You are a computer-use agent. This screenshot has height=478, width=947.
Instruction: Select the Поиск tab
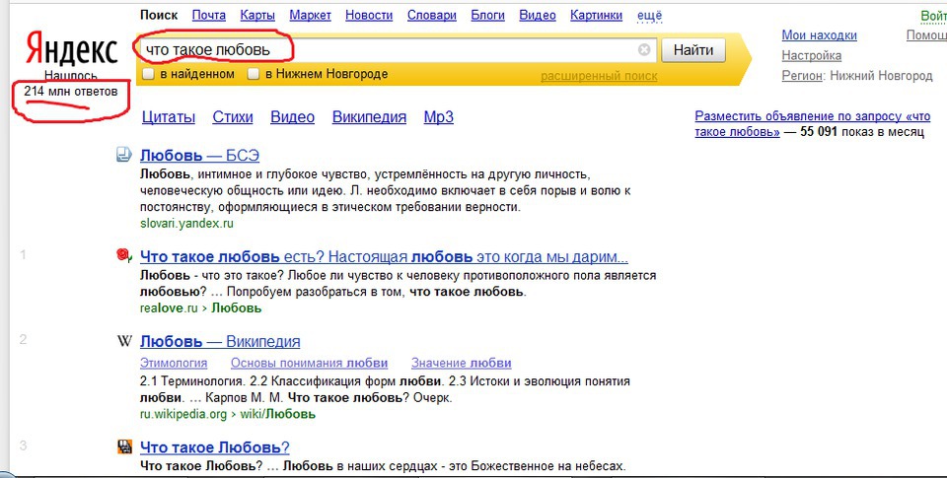[159, 16]
